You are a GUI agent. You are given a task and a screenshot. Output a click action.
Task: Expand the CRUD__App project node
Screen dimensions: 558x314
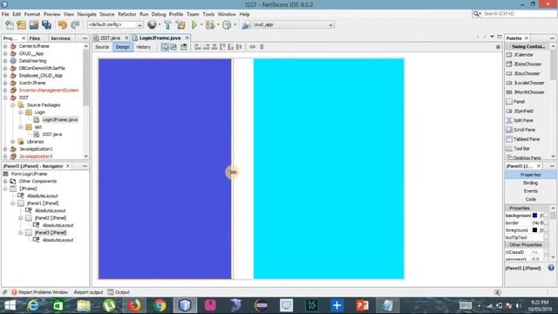pos(5,53)
